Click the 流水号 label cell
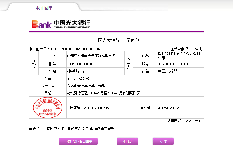233x155 pixels. coord(145,108)
